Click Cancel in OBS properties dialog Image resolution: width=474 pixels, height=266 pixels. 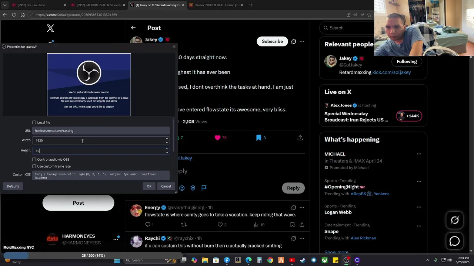166,186
